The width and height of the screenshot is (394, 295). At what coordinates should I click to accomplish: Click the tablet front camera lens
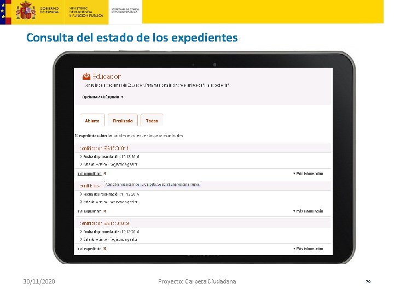[215, 64]
